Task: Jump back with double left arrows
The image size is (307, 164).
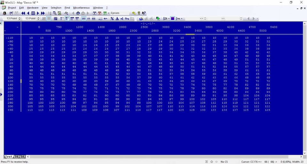Action: pos(23,13)
